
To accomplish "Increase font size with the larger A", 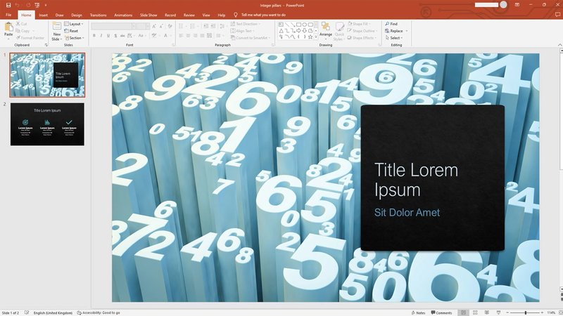I will pos(154,26).
